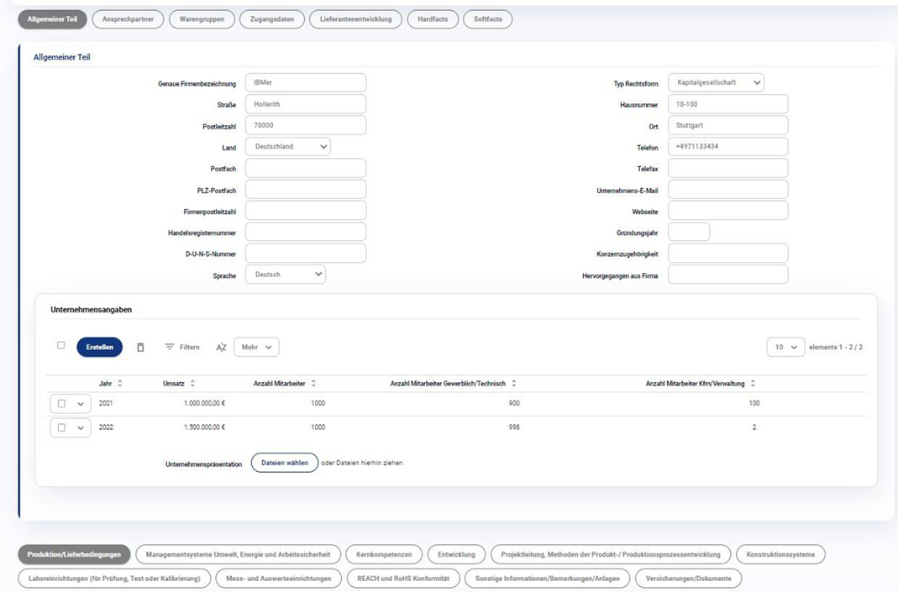This screenshot has height=592, width=898.
Task: Tick the checkbox for the 2022 row
Action: (62, 427)
